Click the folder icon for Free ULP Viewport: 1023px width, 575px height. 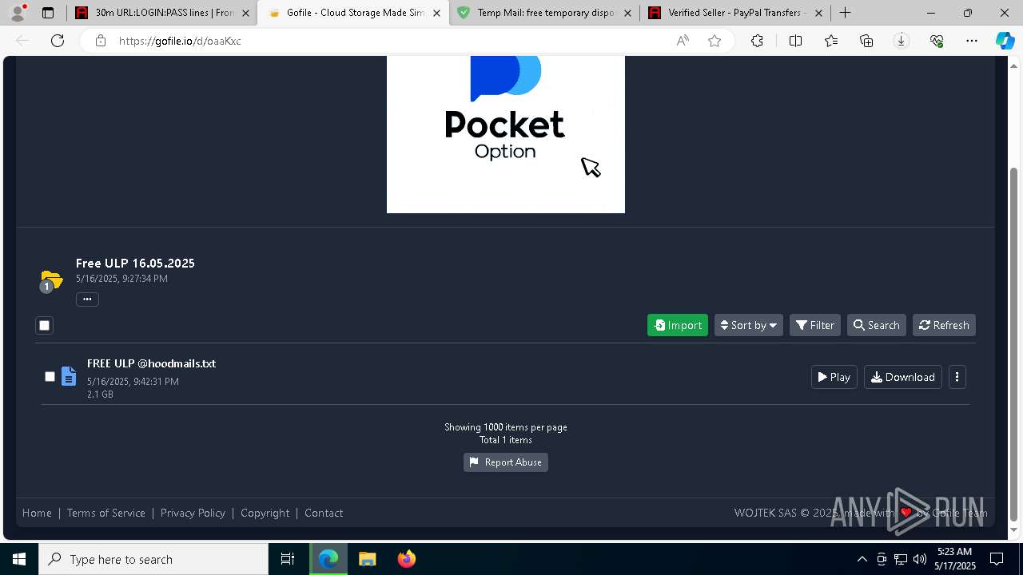pyautogui.click(x=51, y=280)
